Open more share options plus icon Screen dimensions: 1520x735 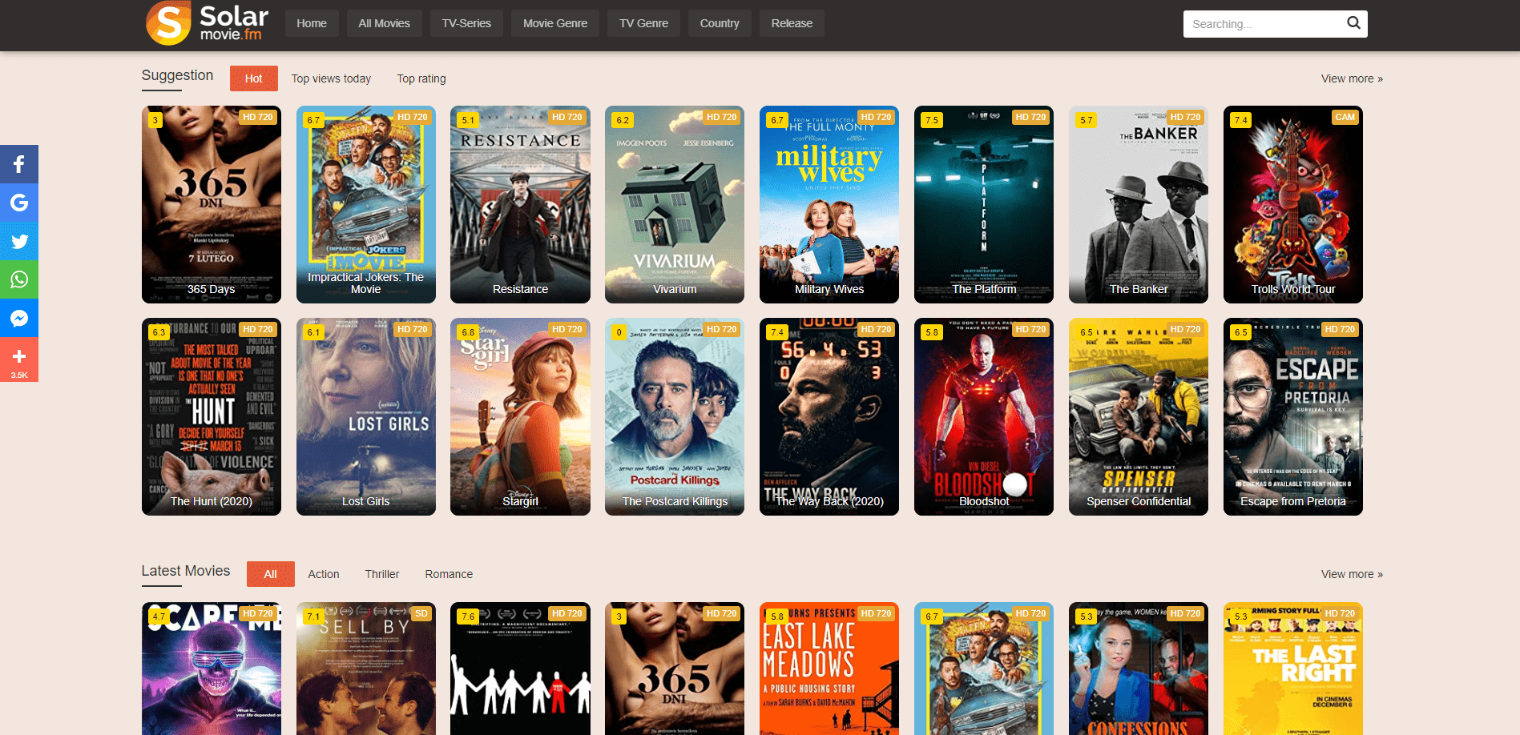pyautogui.click(x=19, y=359)
